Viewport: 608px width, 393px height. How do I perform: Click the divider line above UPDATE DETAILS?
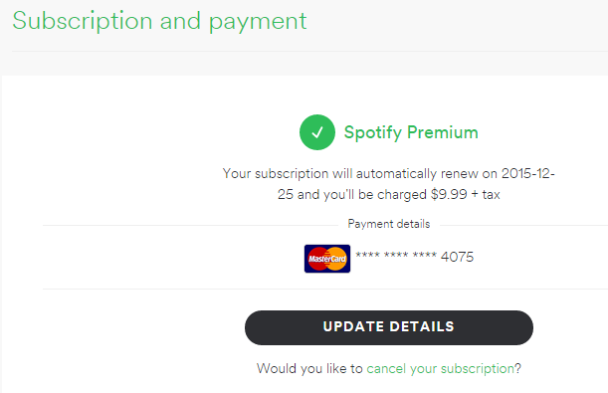pyautogui.click(x=325, y=289)
